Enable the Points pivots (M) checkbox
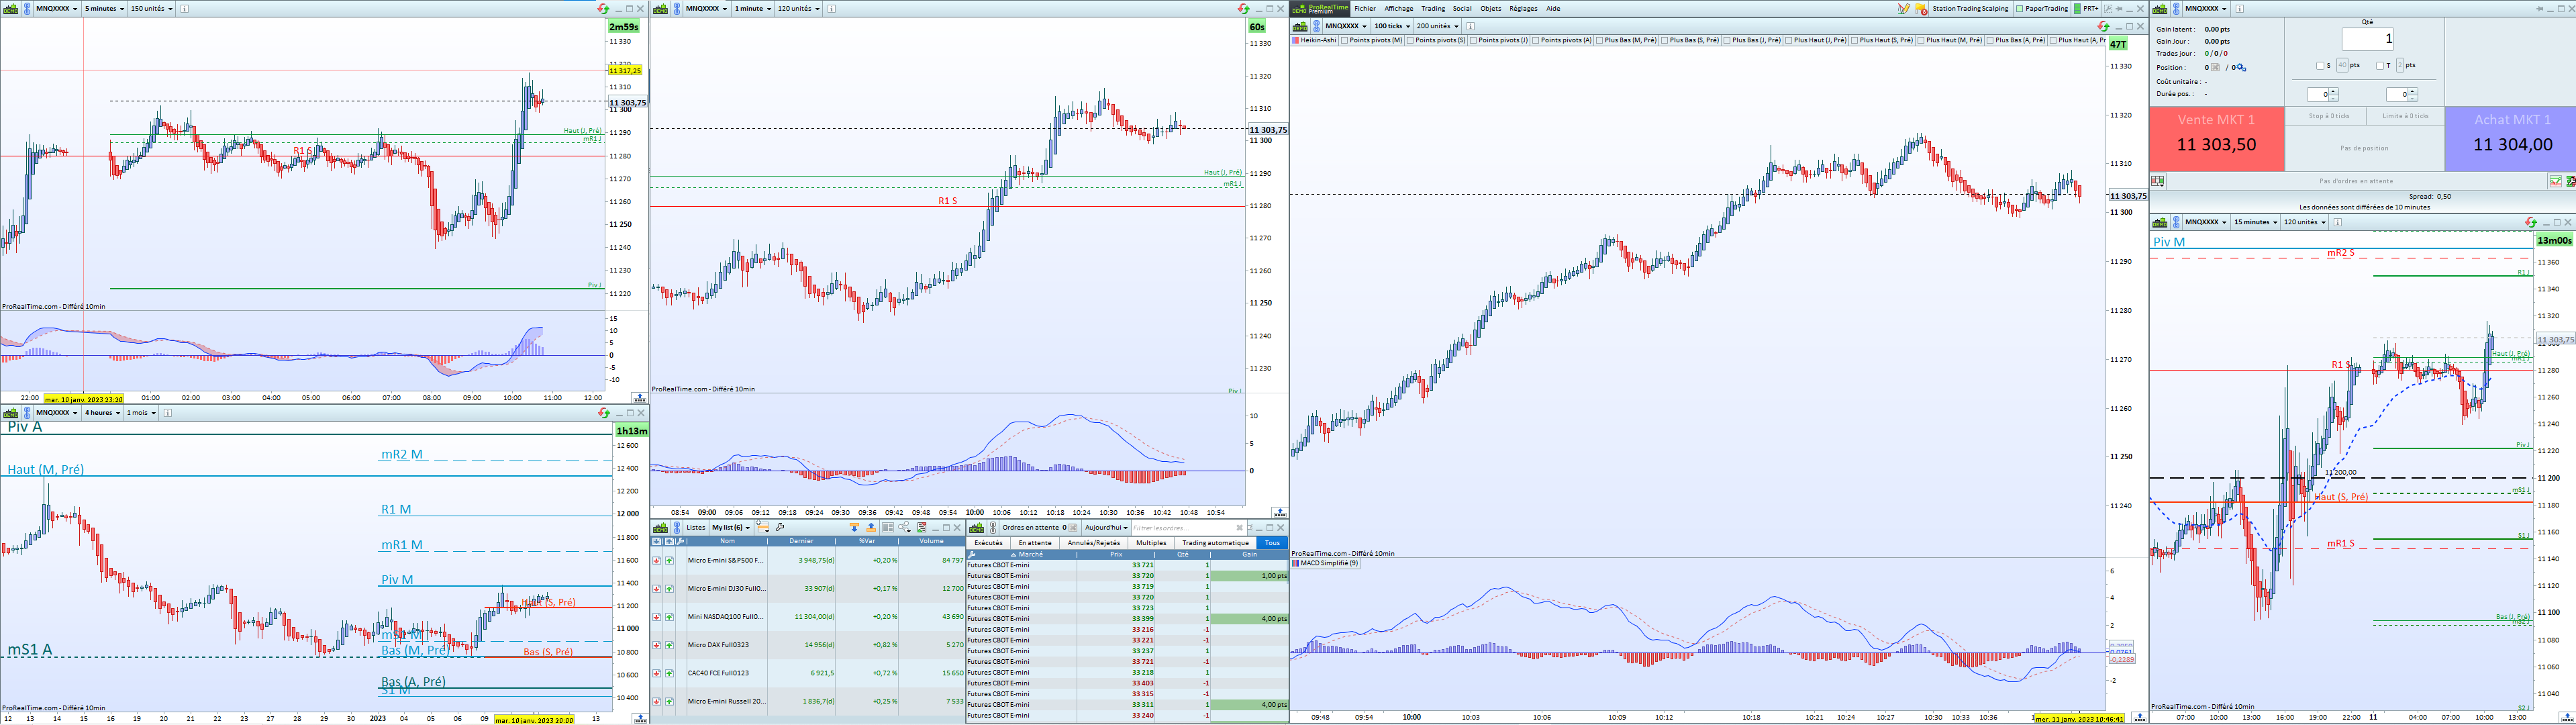Viewport: 2576px width, 725px height. click(x=1344, y=40)
